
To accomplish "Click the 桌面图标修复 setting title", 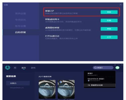I will (x=52, y=28).
